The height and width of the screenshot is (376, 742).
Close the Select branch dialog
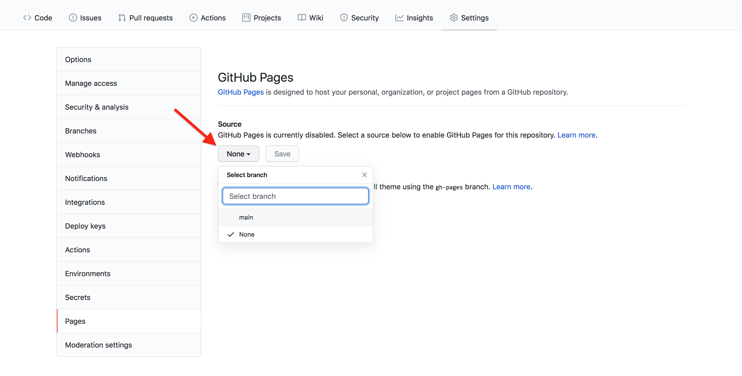pyautogui.click(x=364, y=175)
